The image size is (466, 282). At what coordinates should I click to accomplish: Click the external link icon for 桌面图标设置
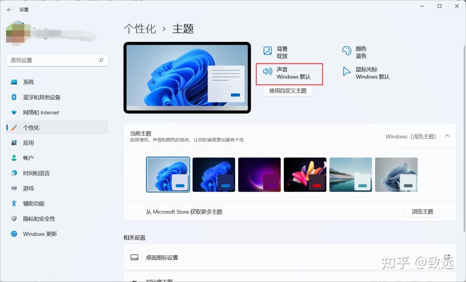[x=447, y=257]
